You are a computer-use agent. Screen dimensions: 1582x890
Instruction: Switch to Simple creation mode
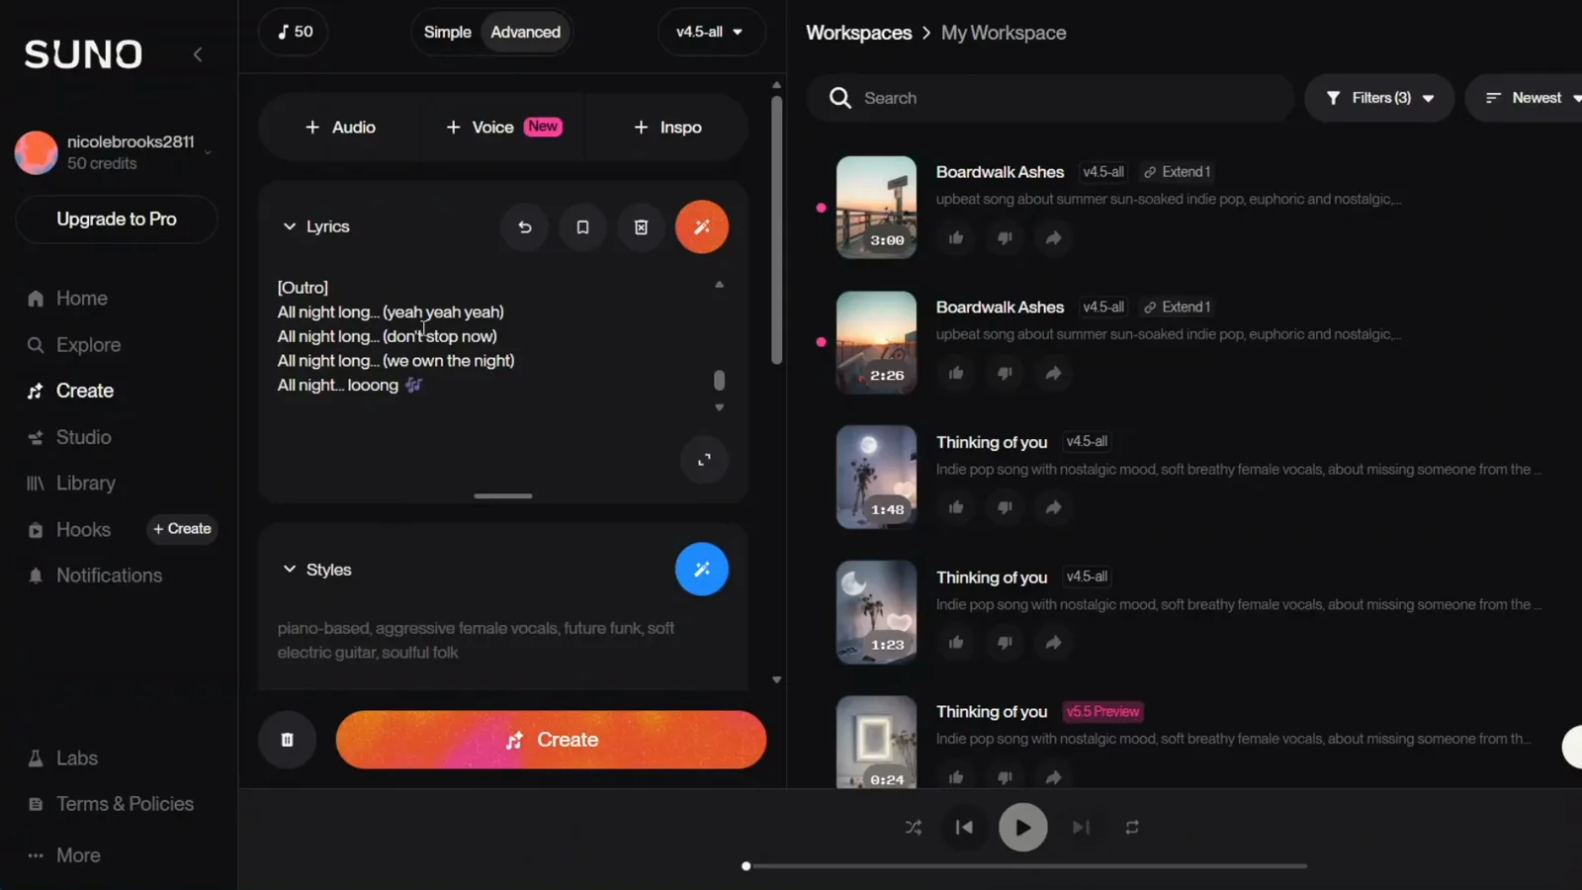[x=447, y=32]
